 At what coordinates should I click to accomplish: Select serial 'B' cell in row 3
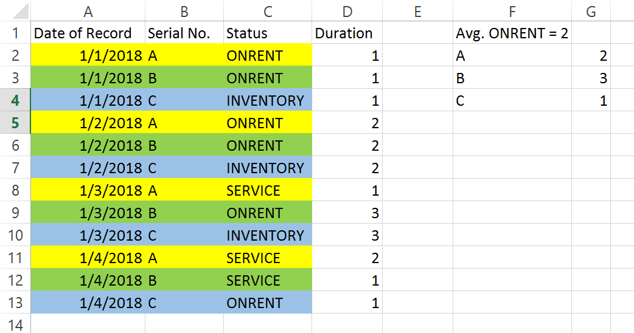[x=184, y=78]
